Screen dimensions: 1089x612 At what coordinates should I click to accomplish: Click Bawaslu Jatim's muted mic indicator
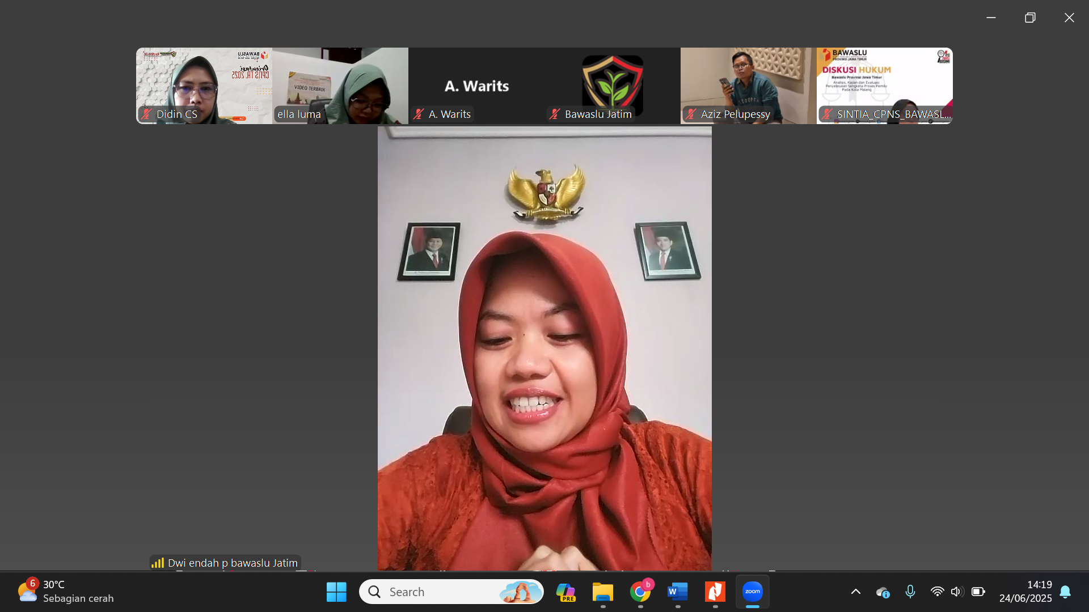pos(555,114)
